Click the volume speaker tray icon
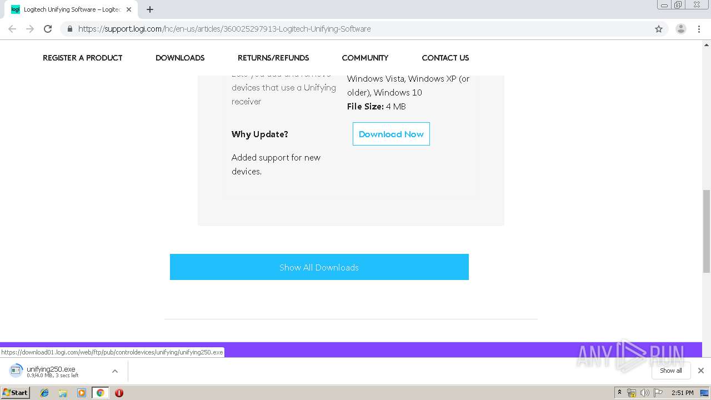 click(645, 393)
